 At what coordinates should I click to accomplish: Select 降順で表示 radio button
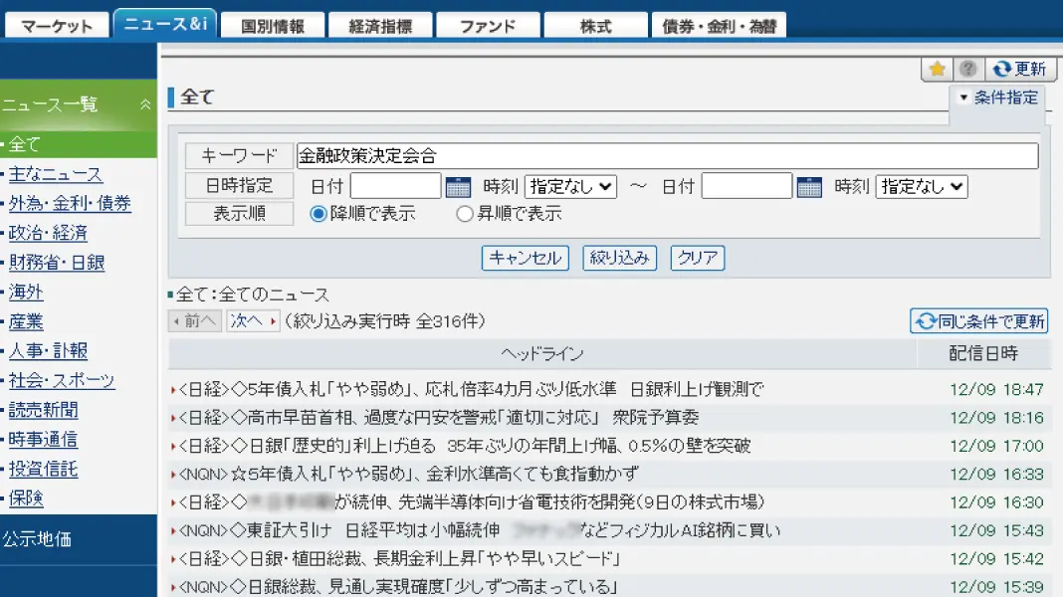pos(318,214)
